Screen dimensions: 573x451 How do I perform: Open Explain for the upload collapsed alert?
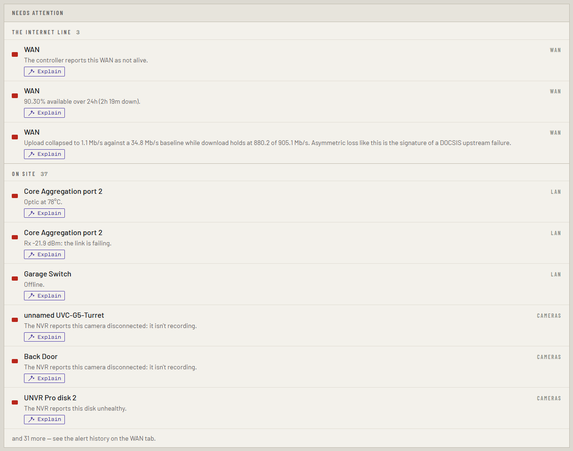[x=44, y=154]
